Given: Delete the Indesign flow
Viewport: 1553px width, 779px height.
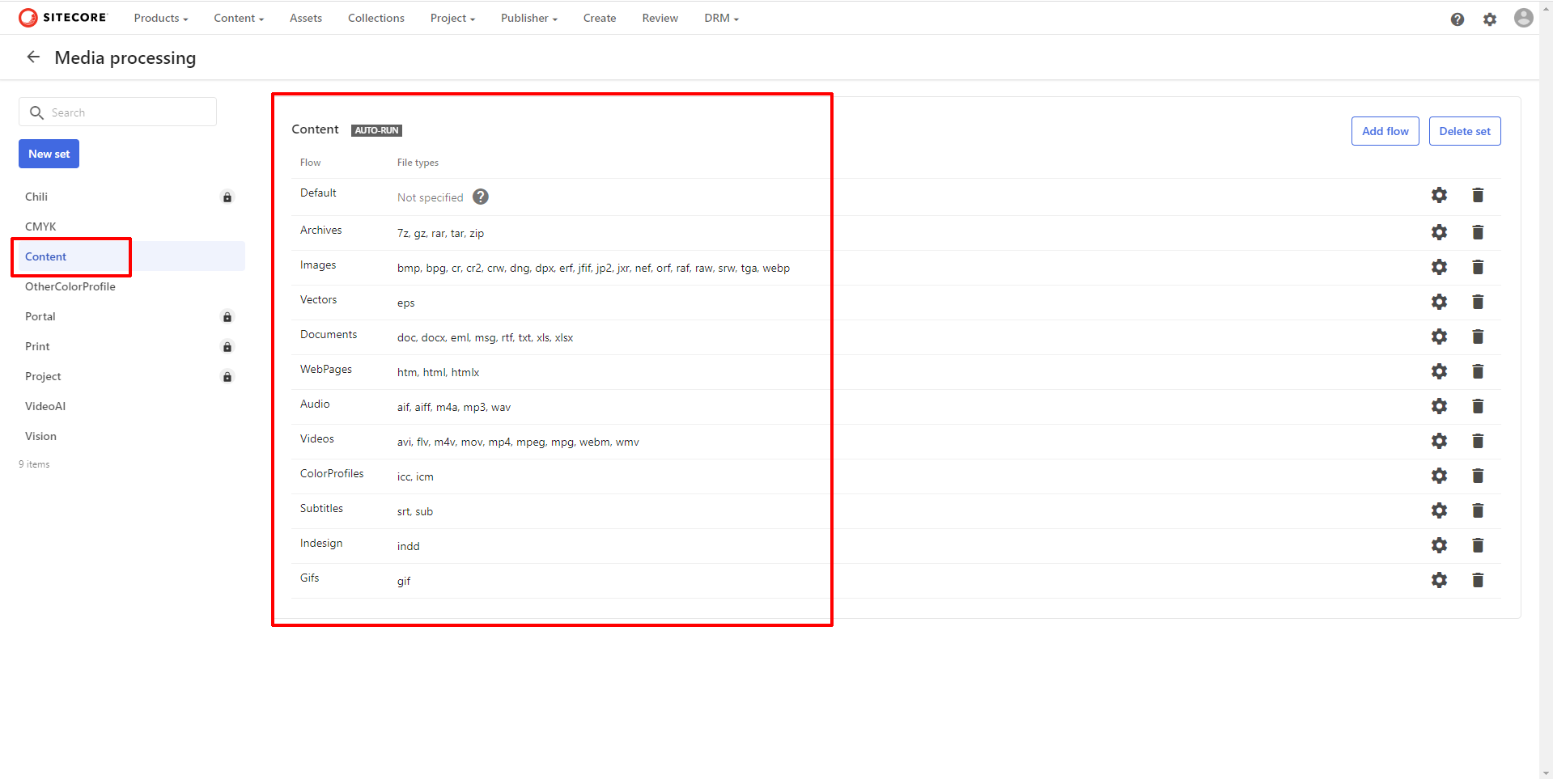Looking at the screenshot, I should click(1478, 545).
